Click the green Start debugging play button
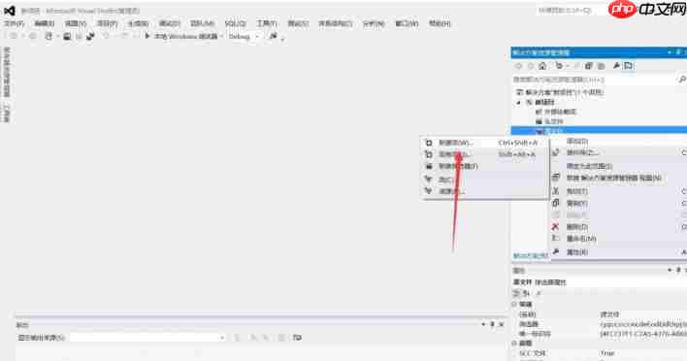 tap(147, 36)
